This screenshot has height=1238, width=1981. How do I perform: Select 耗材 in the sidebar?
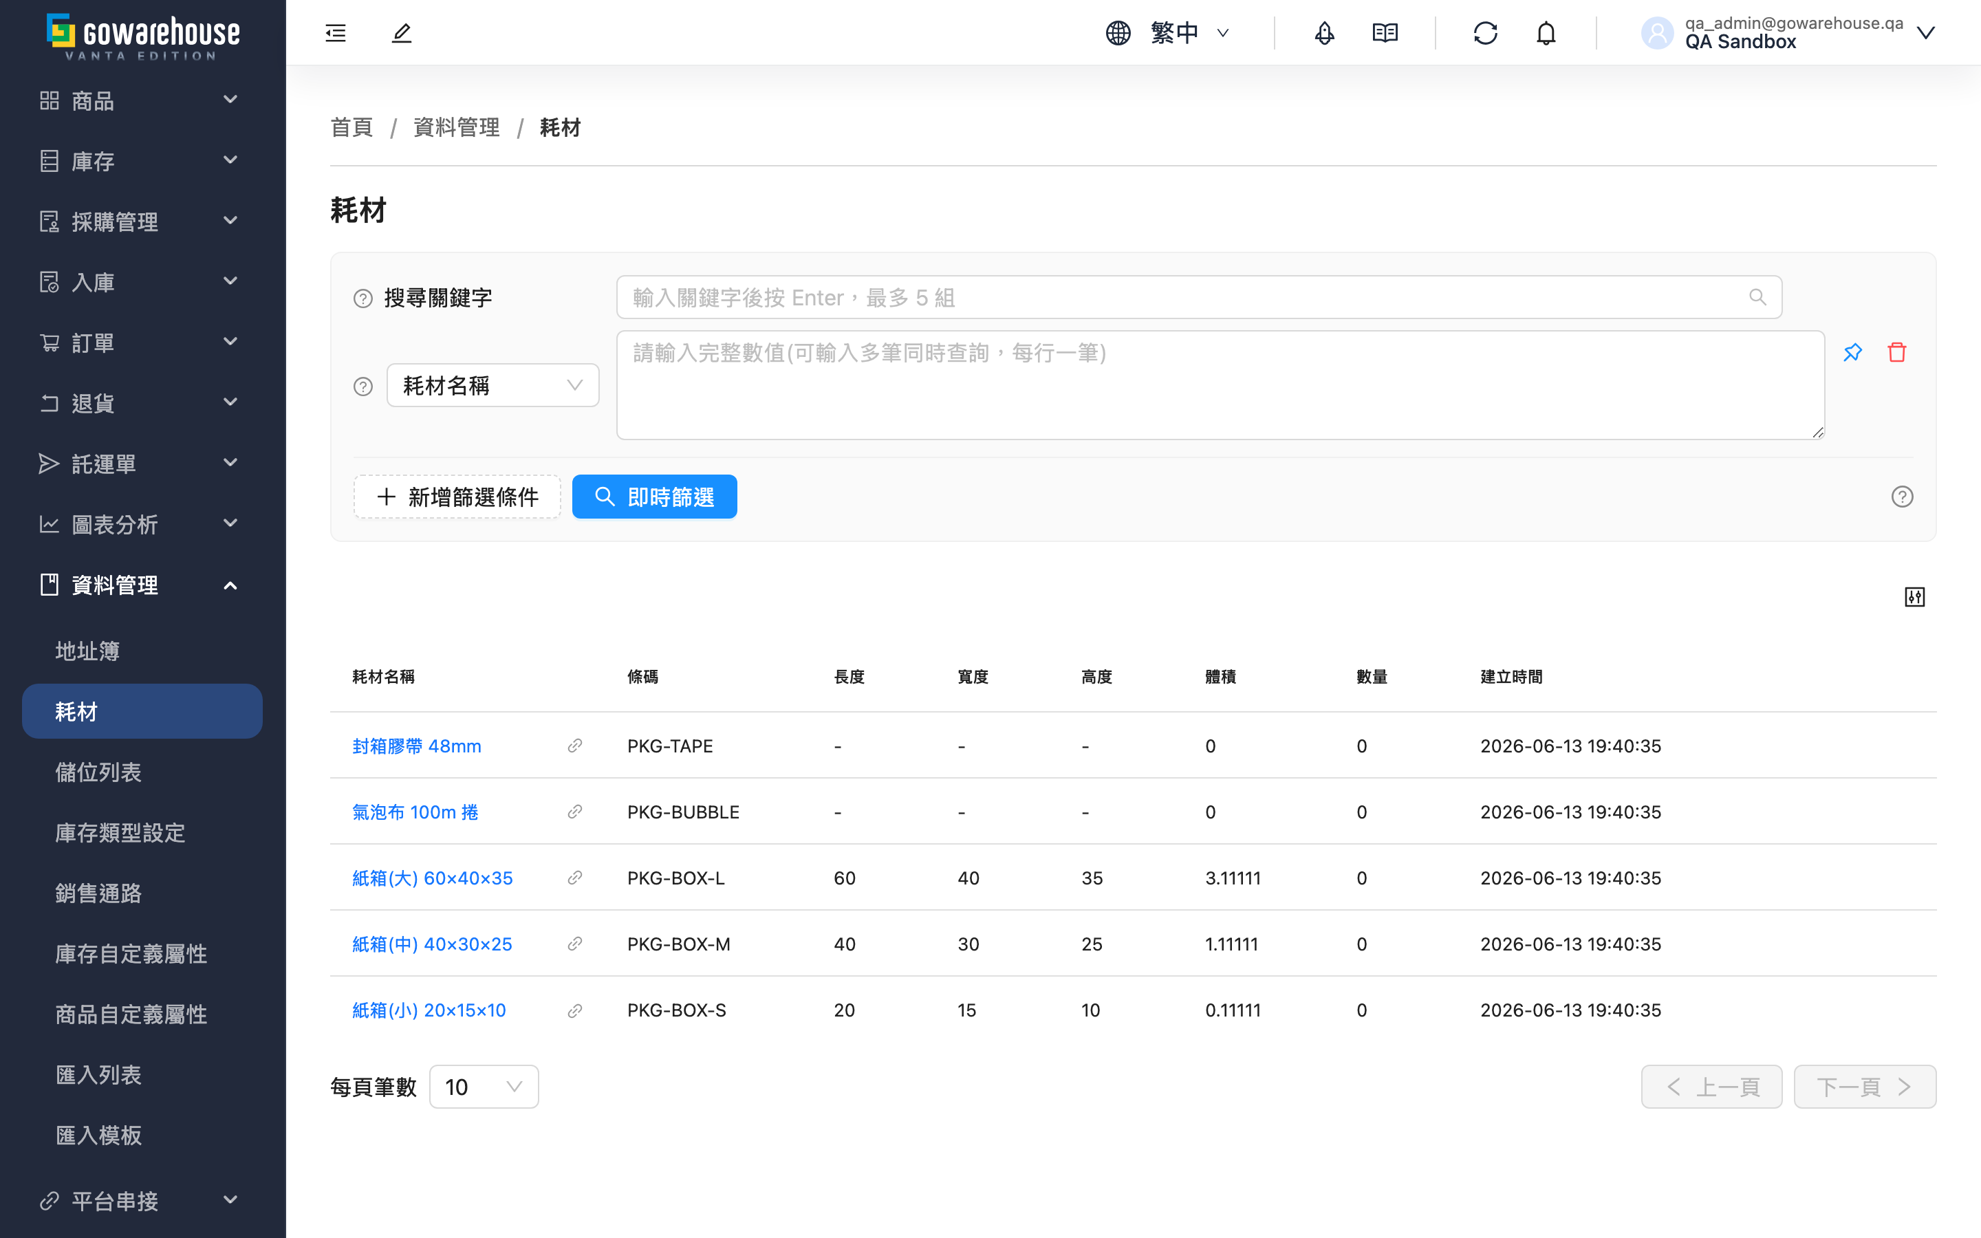(142, 712)
